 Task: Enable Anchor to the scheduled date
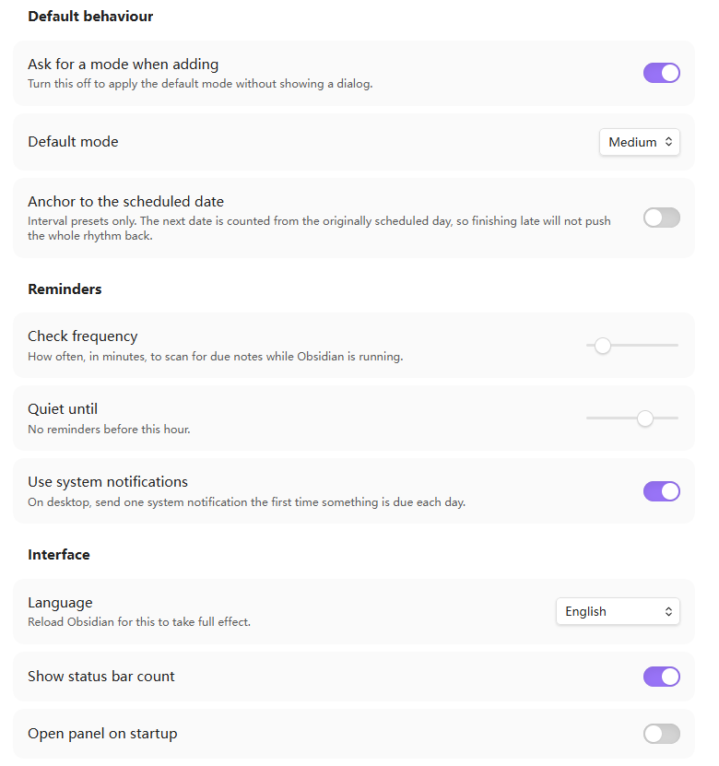[x=661, y=218]
